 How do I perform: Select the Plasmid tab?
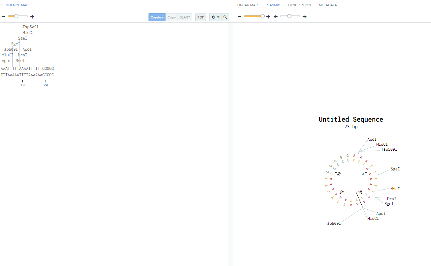[x=273, y=5]
